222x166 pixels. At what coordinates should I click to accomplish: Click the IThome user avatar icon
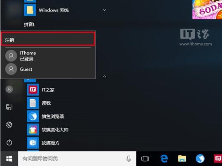[x=11, y=56]
